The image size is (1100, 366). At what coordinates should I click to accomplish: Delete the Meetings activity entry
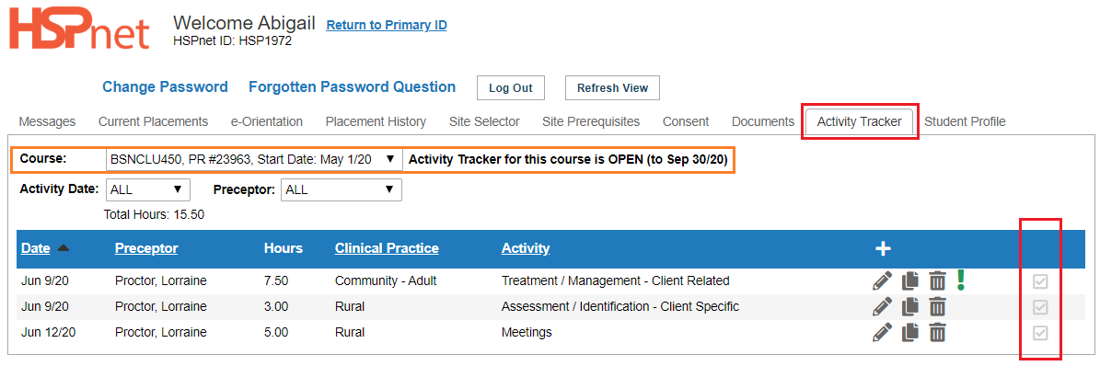[937, 332]
